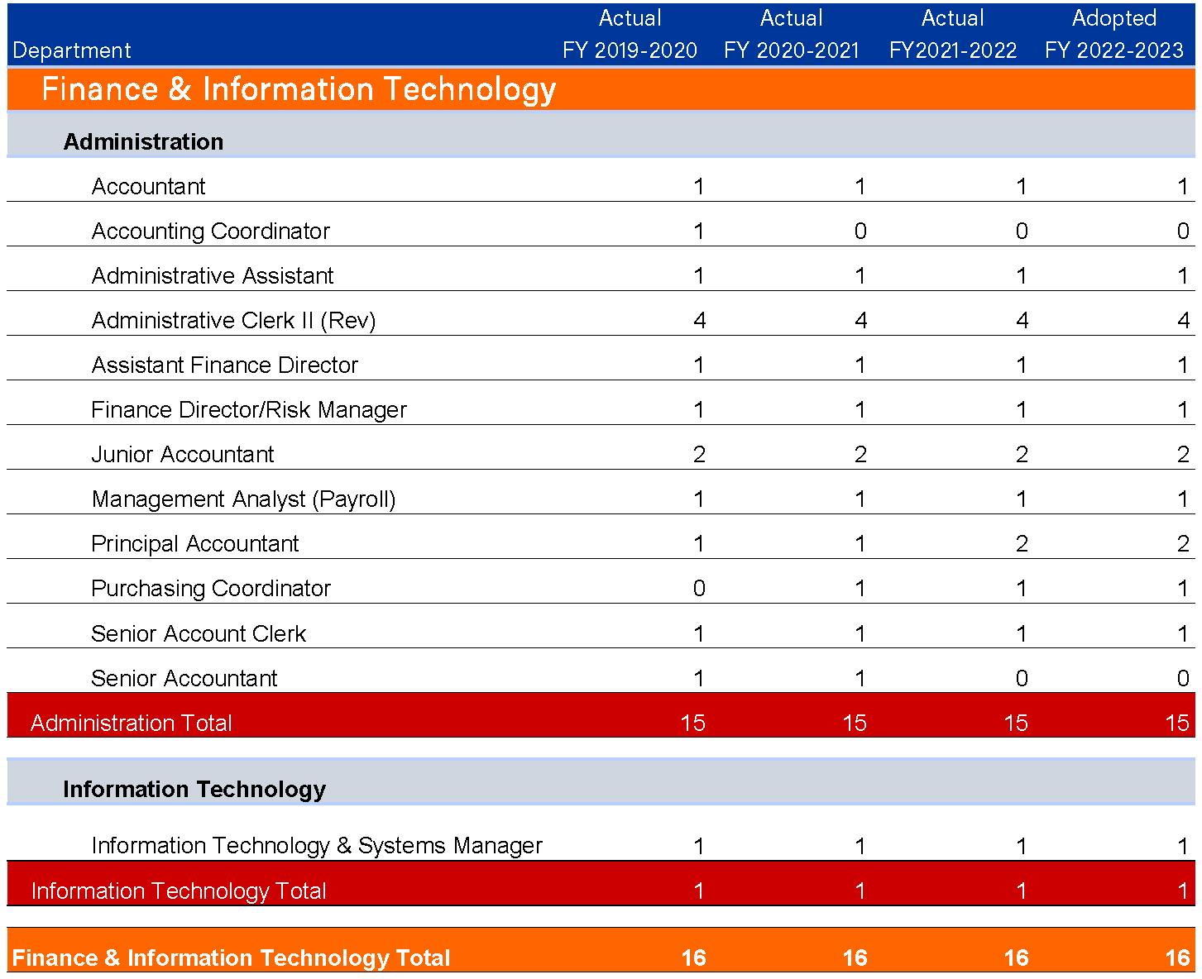Select Administrative Clerk II (Rev) label
The height and width of the screenshot is (979, 1202).
[233, 320]
